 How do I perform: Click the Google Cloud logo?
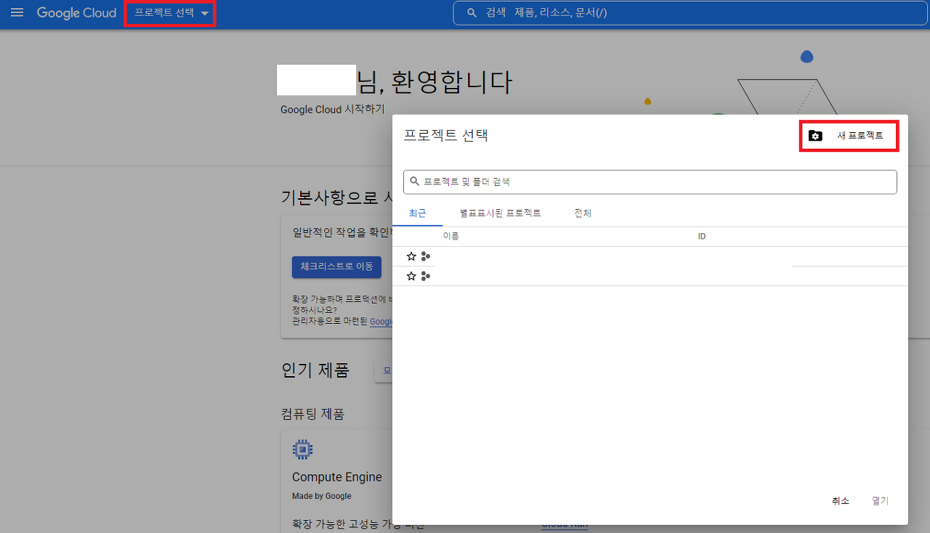pos(76,13)
